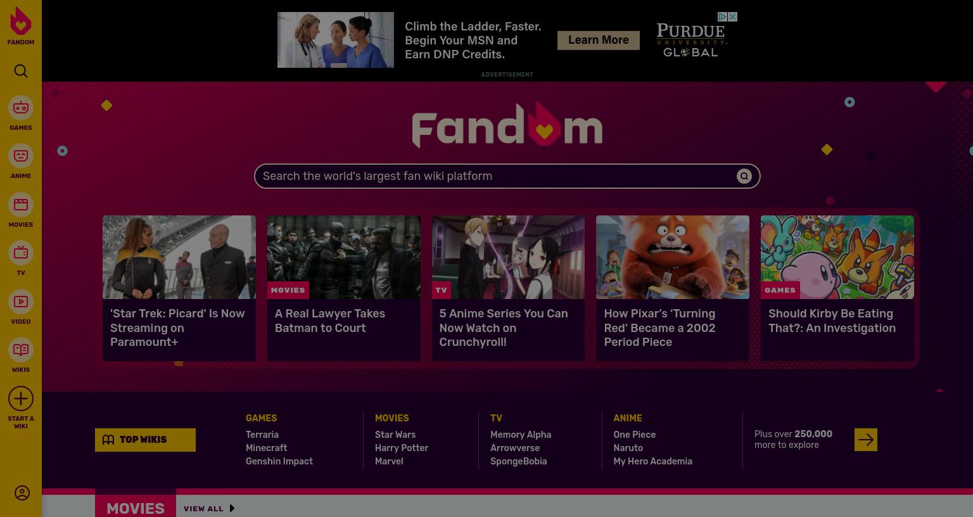Open the Minecraft wiki link

click(267, 448)
